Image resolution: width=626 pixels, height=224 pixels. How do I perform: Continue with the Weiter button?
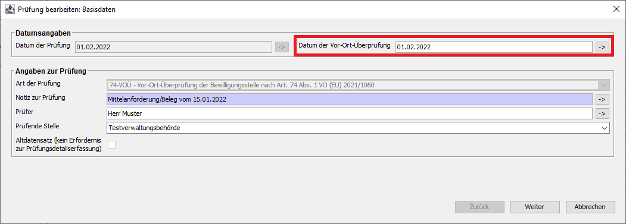[535, 207]
